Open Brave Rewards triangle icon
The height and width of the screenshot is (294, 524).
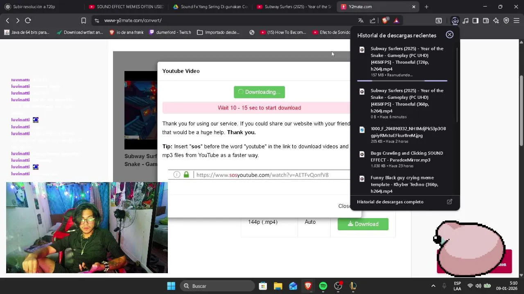point(396,20)
